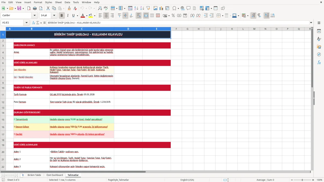This screenshot has width=324, height=182.
Task: Open the Format menu
Action: tap(38, 2)
